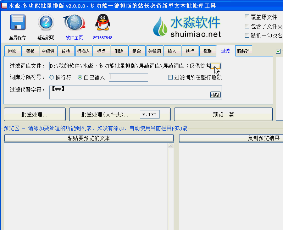
Task: Click the QQ penguin contact icon
Action: pyautogui.click(x=103, y=22)
